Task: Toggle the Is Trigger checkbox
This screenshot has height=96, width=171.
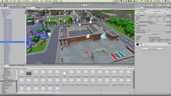Action: click(x=149, y=36)
